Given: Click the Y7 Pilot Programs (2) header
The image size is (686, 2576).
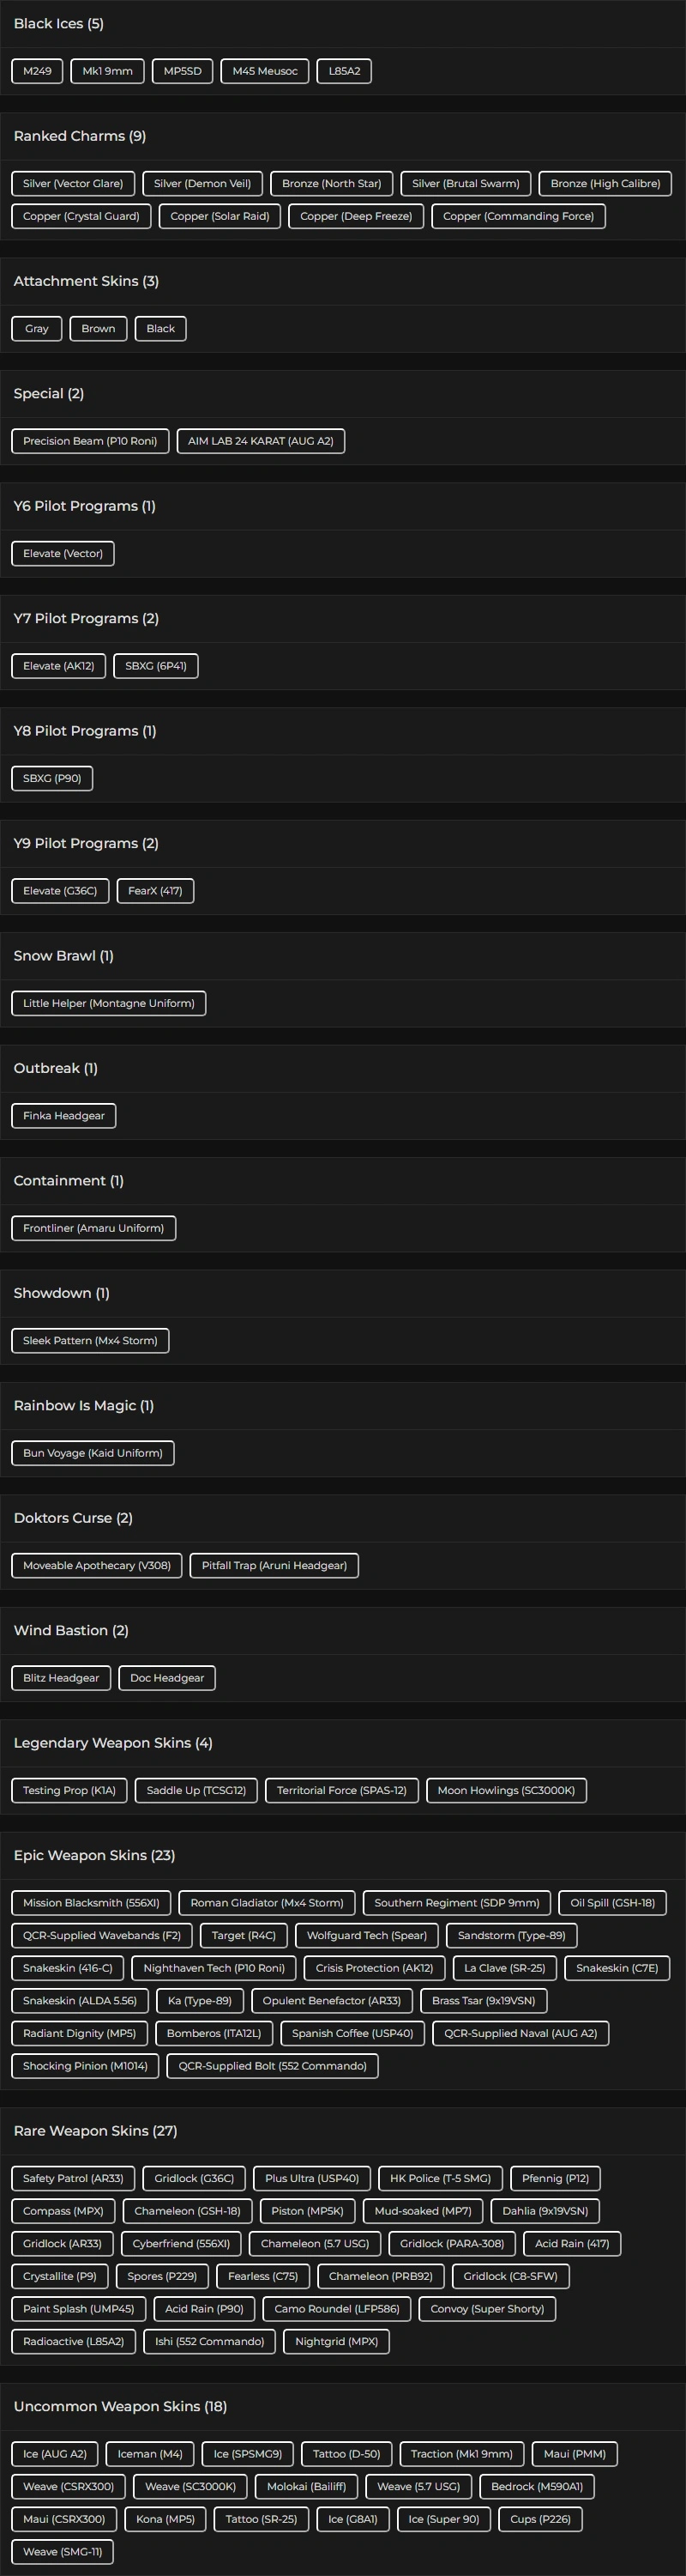Looking at the screenshot, I should 86,618.
